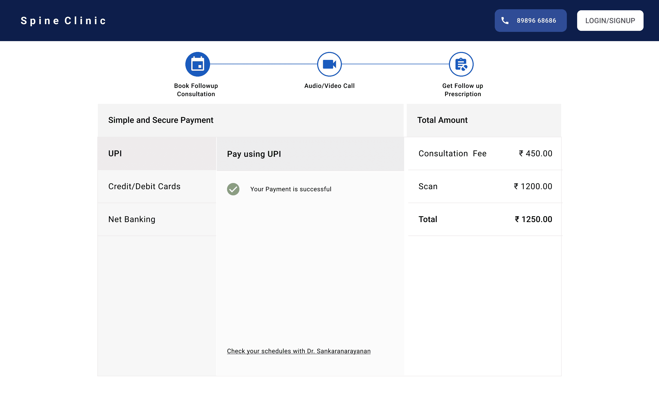Choose the Net Banking payment method
This screenshot has height=420, width=659.
(157, 219)
